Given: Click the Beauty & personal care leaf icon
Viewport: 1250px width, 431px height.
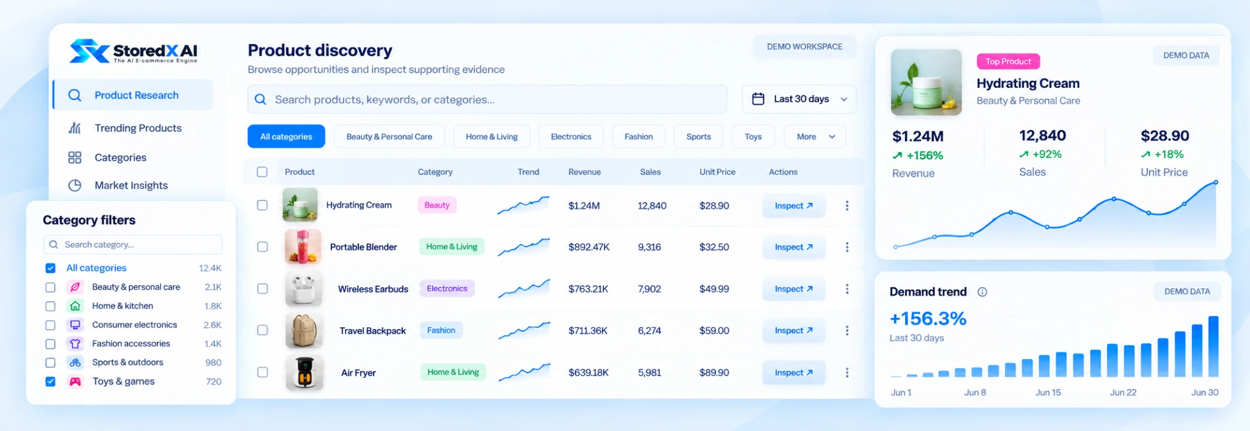Looking at the screenshot, I should tap(75, 287).
